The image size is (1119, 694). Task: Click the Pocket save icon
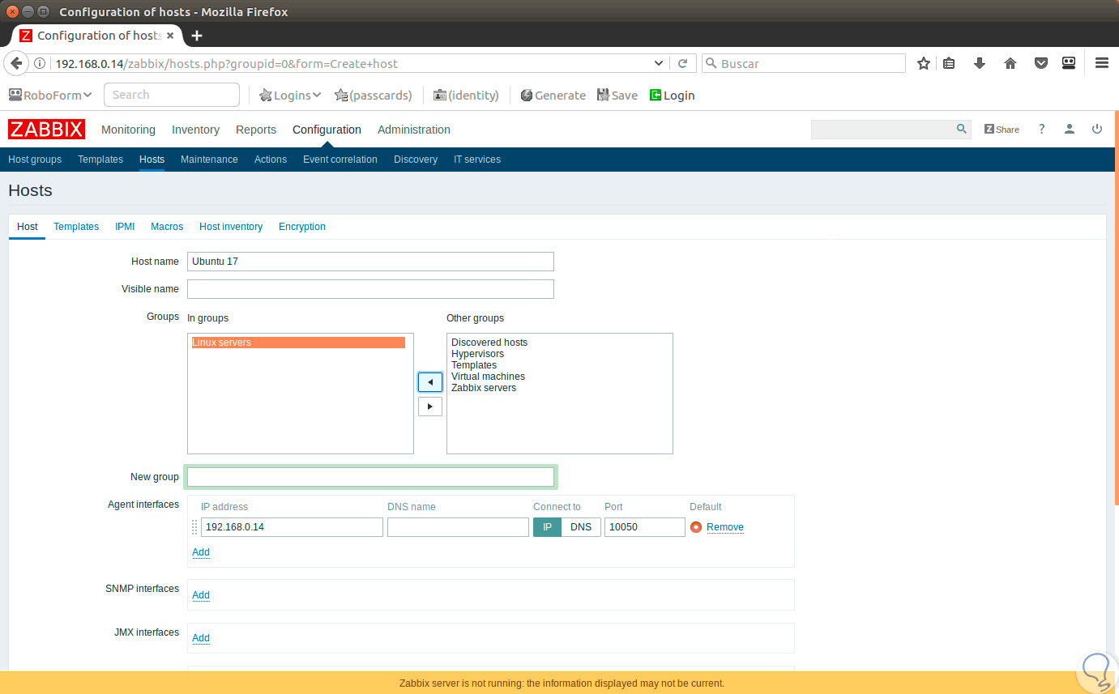[1041, 63]
